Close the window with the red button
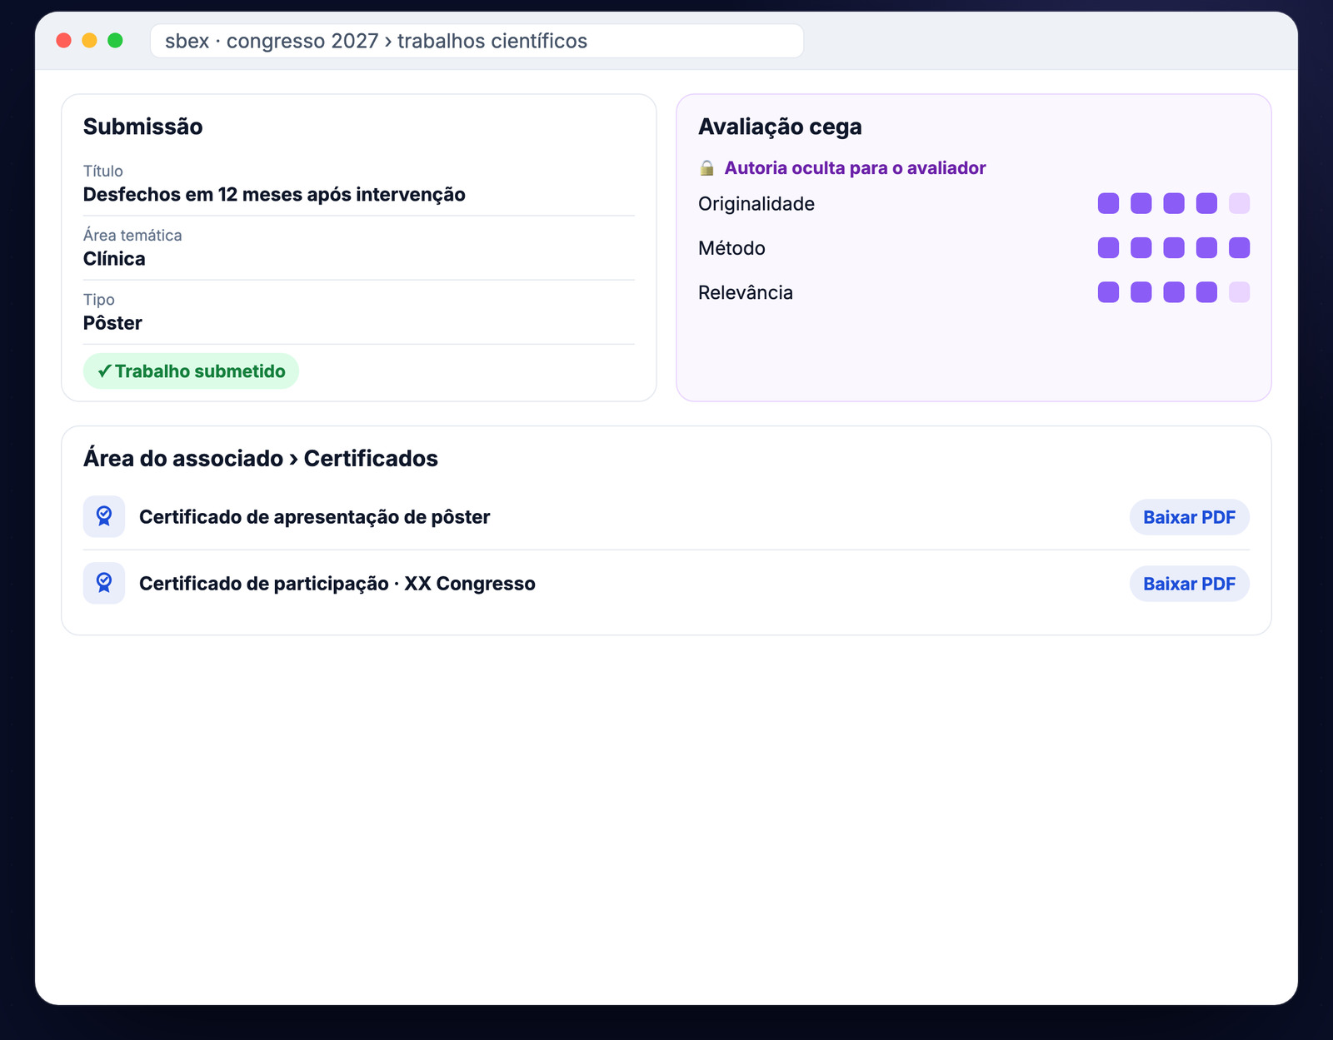Viewport: 1333px width, 1040px height. click(63, 40)
